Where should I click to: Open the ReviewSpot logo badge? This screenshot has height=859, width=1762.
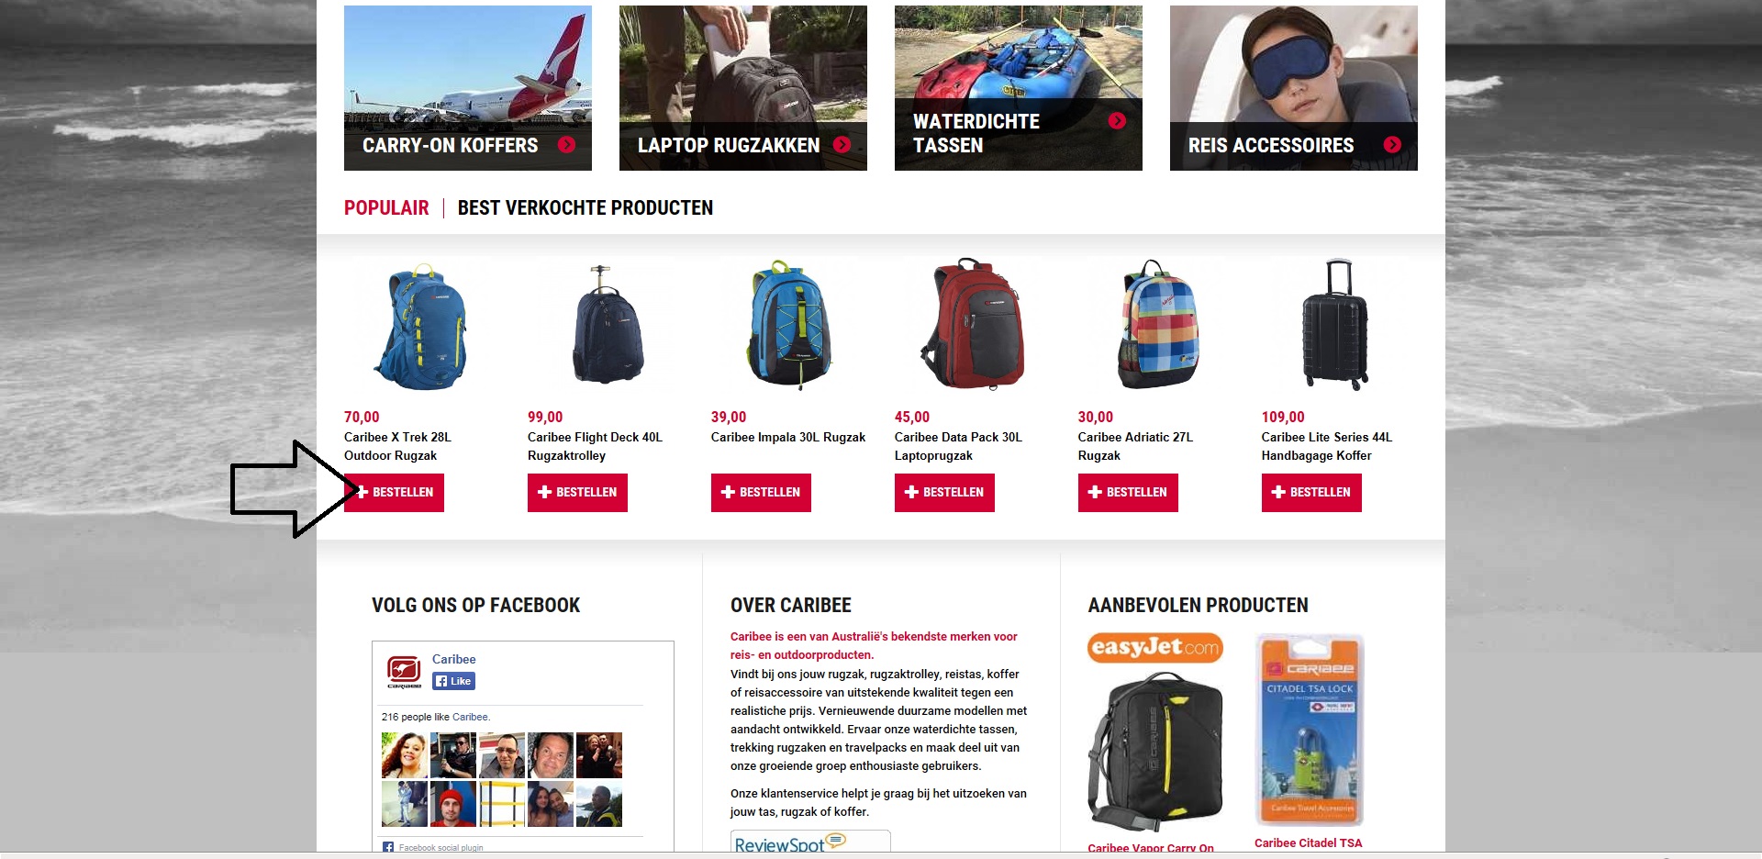coord(809,842)
